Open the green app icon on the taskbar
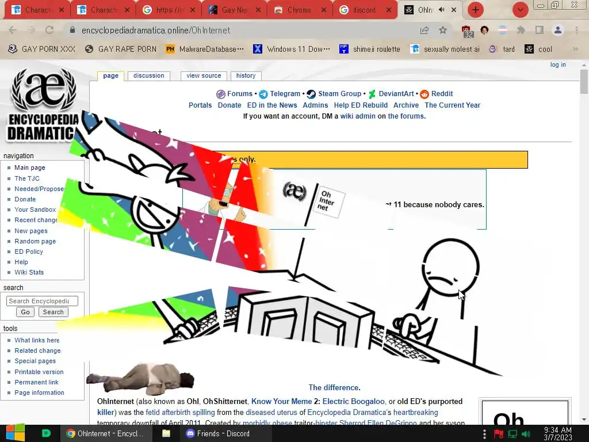The image size is (589, 442). click(46, 433)
